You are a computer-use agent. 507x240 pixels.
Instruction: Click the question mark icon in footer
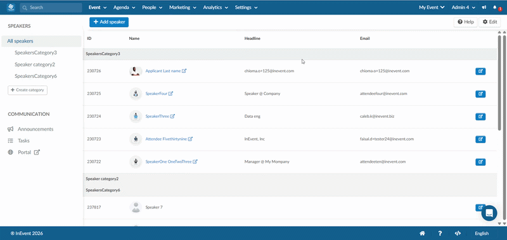[x=440, y=233]
